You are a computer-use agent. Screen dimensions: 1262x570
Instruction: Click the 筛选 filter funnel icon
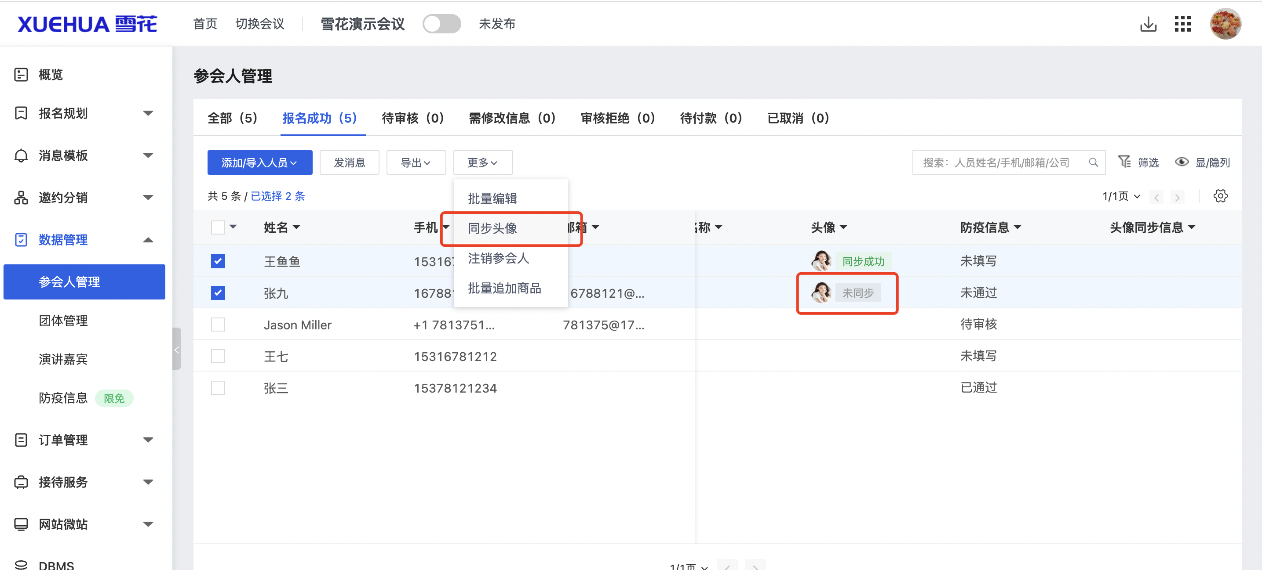coord(1124,162)
